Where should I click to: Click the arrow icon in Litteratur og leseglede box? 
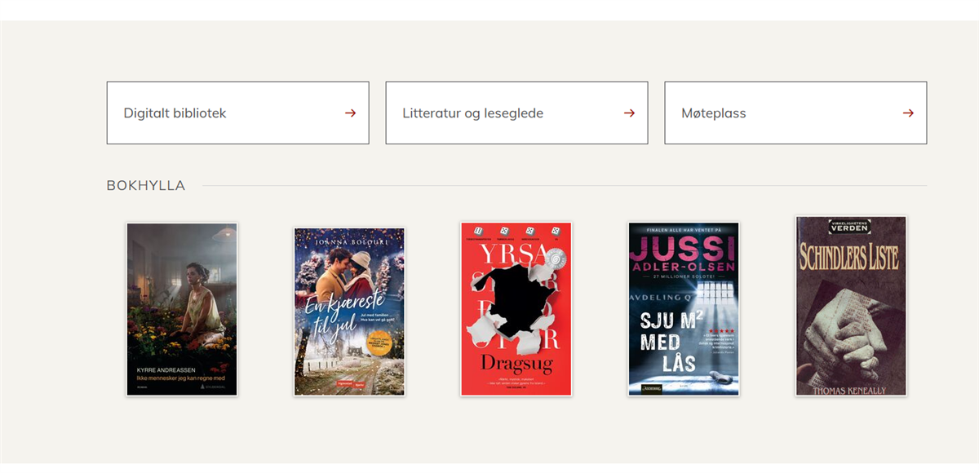[x=629, y=113]
